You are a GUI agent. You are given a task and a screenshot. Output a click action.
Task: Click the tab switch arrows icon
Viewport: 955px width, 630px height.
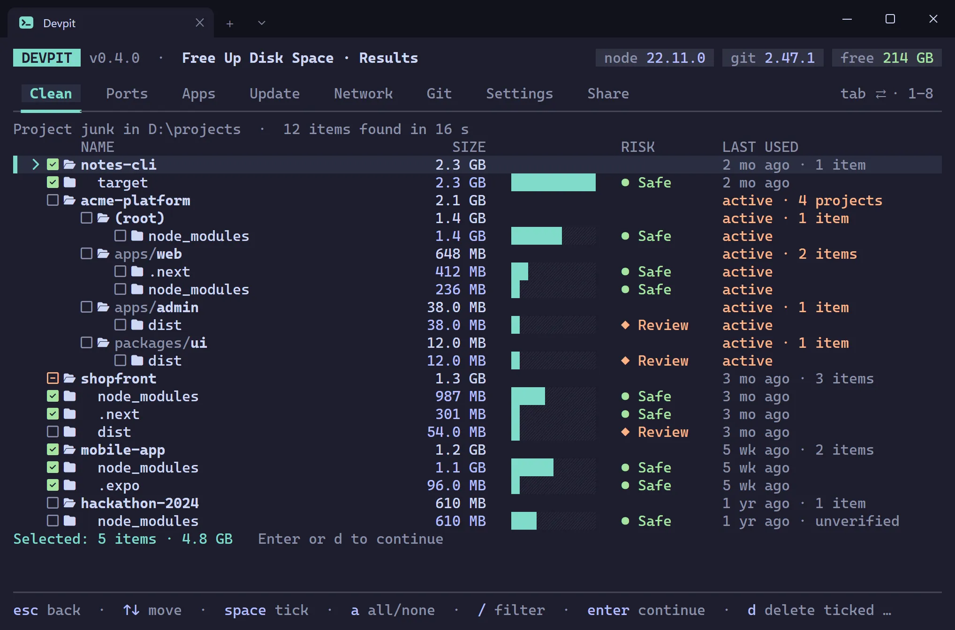[x=881, y=94]
